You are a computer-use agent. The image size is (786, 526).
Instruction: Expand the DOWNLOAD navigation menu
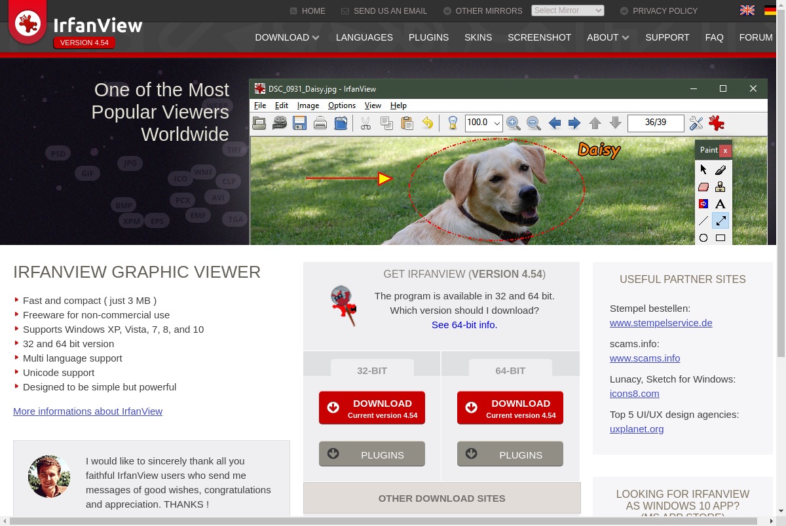point(288,37)
